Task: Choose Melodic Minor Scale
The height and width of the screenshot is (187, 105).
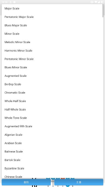Action: click(x=52, y=42)
